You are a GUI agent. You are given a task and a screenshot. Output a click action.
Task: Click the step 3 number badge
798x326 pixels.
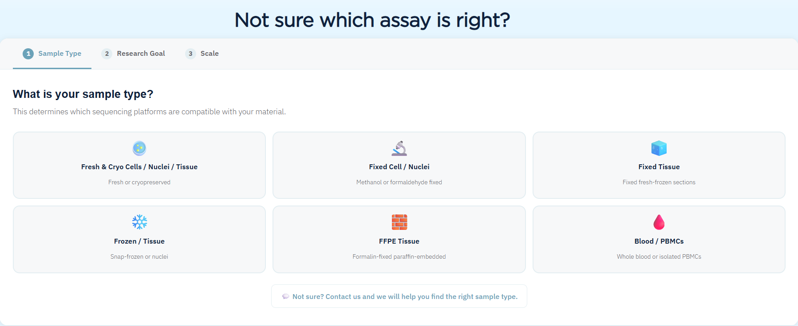190,54
